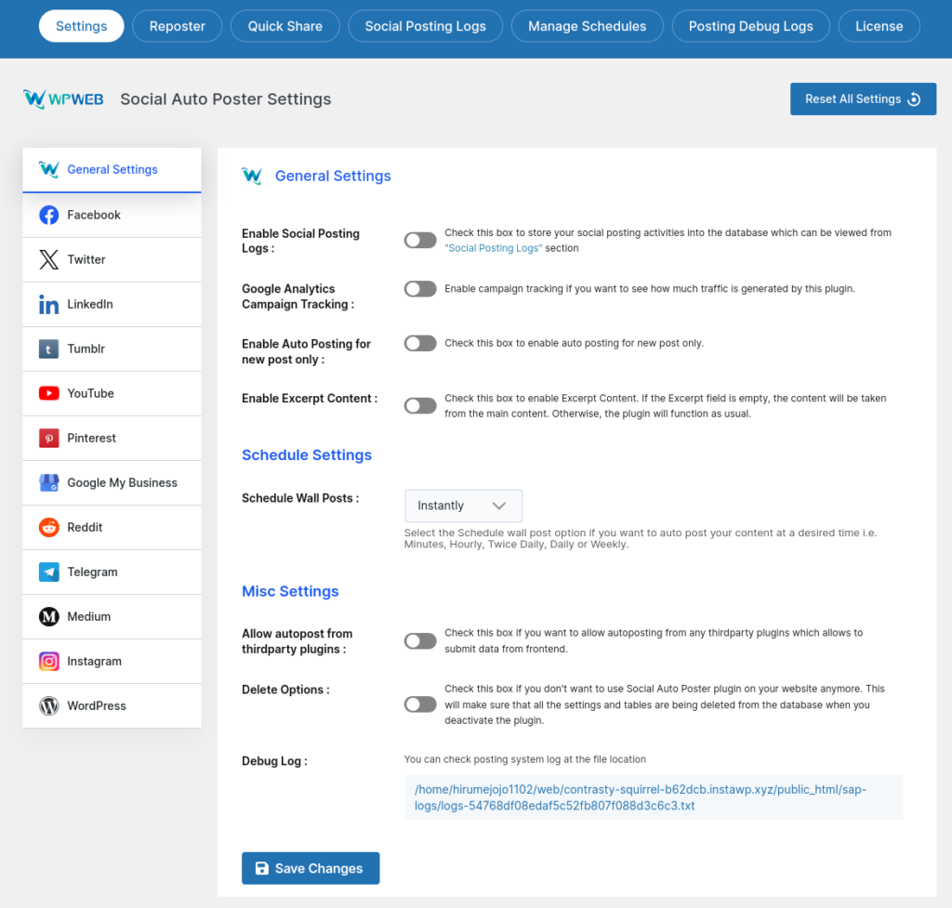
Task: Click the Debug Log label
Action: pyautogui.click(x=274, y=761)
